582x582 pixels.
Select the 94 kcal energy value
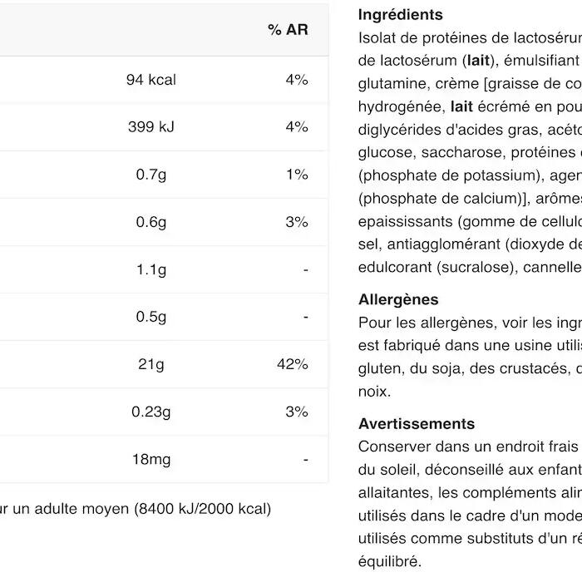coord(151,80)
